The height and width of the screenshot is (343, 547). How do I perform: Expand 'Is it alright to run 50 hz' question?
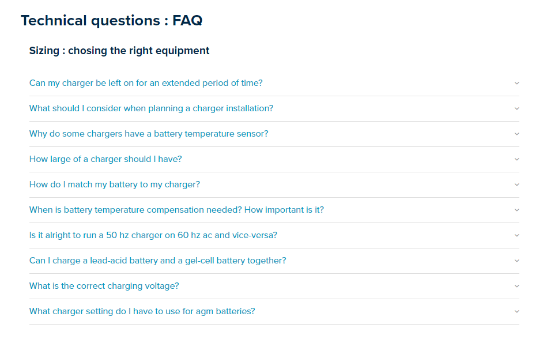coord(153,235)
